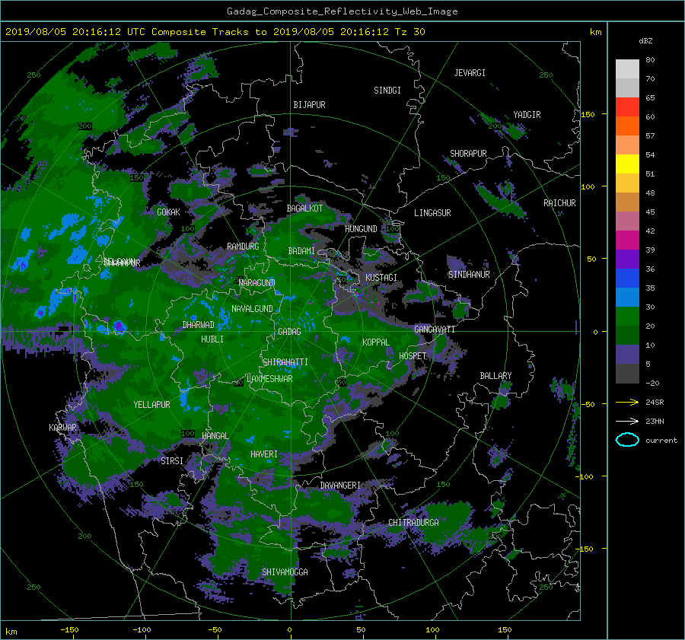Click the KARWAR city label
Image resolution: width=685 pixels, height=640 pixels.
point(62,428)
